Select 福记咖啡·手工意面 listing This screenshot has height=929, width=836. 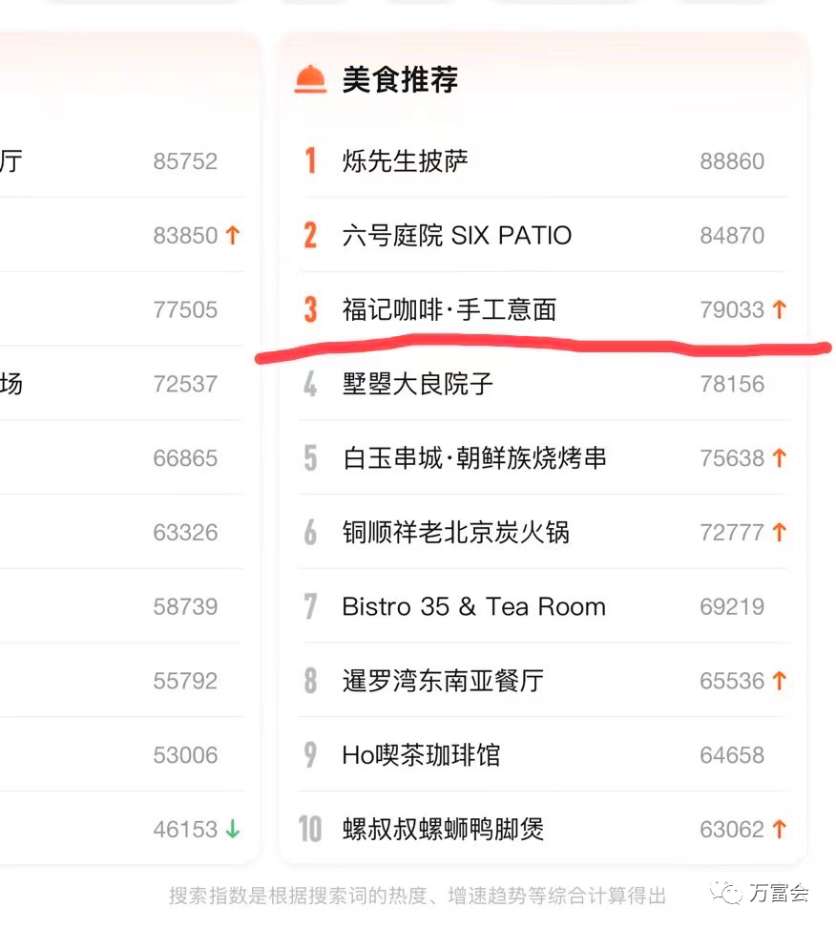(x=449, y=309)
